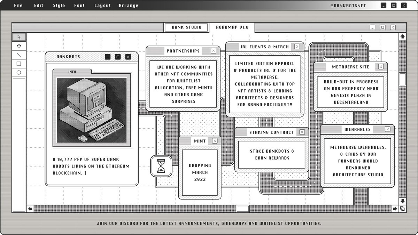Close the Partnerships panel
This screenshot has height=235, width=418.
click(x=213, y=51)
